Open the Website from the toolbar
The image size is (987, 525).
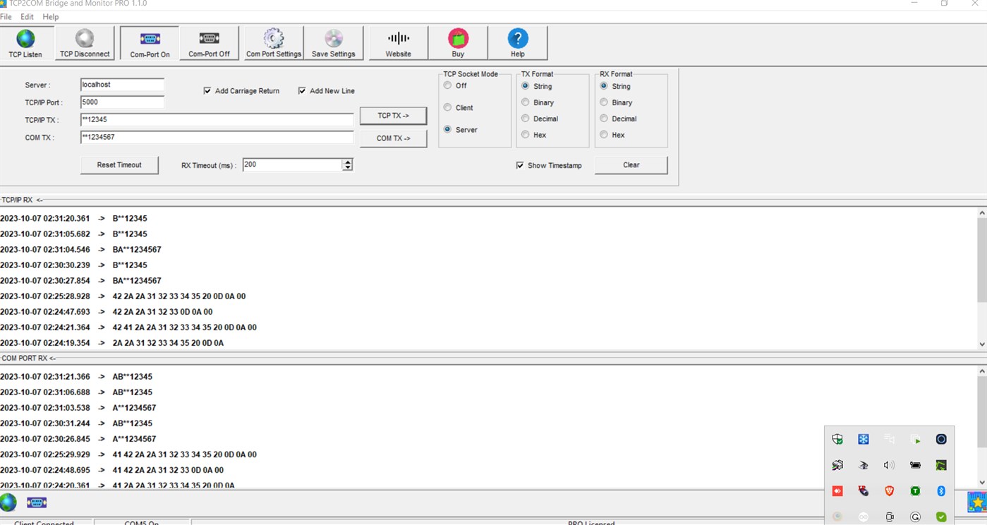(397, 39)
